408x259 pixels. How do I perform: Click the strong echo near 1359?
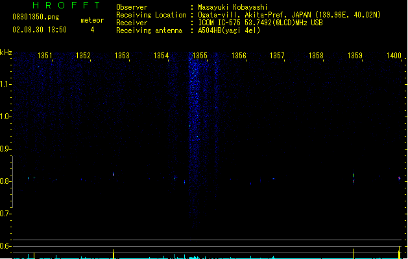point(353,178)
